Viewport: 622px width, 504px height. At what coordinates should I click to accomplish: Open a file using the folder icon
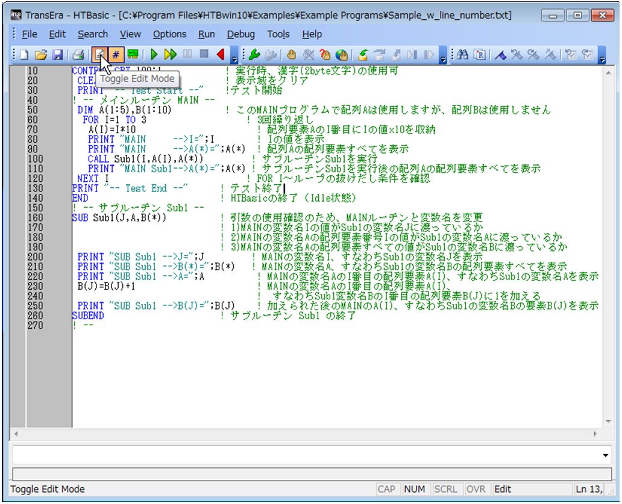[41, 55]
